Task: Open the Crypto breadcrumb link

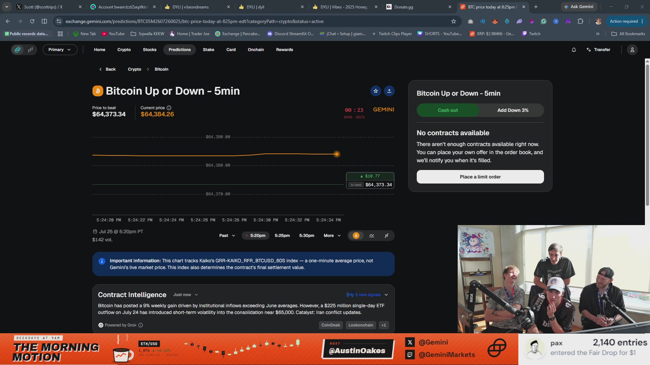Action: (x=134, y=69)
